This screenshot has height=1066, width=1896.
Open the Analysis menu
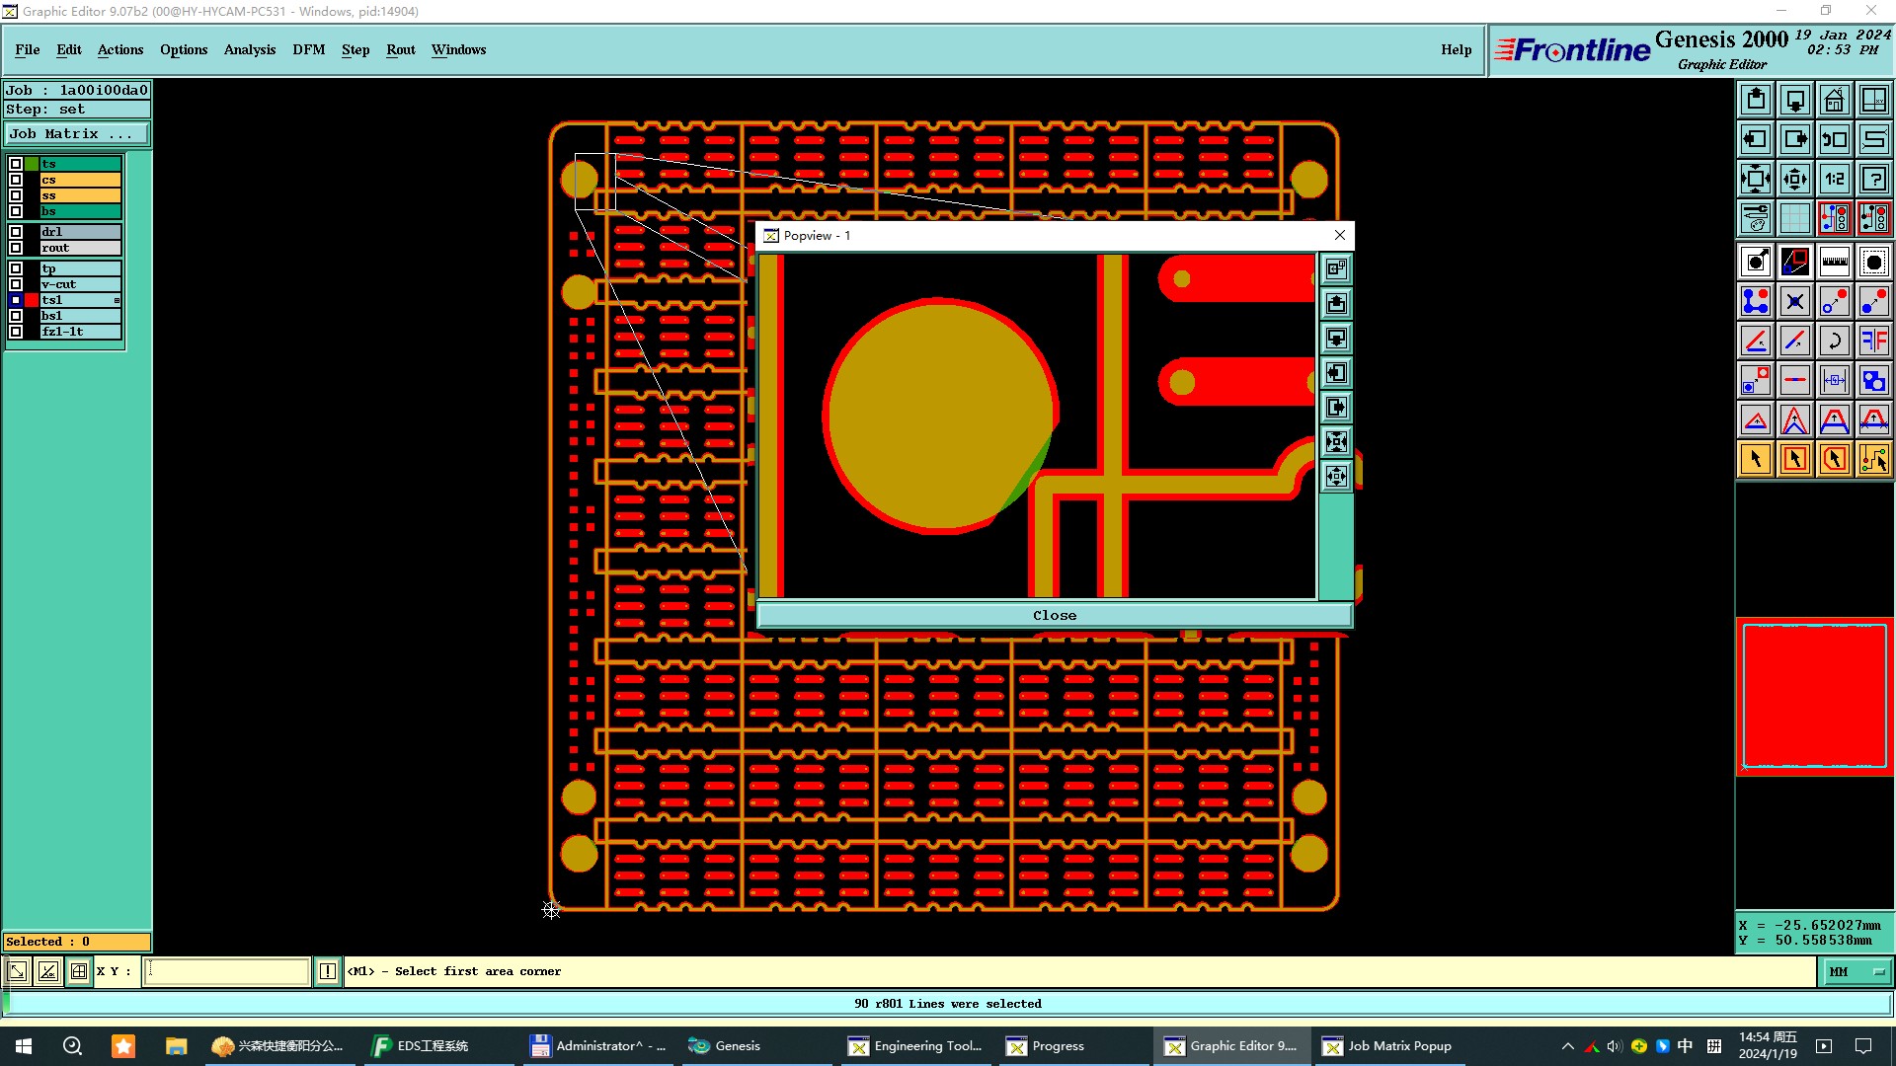click(249, 49)
